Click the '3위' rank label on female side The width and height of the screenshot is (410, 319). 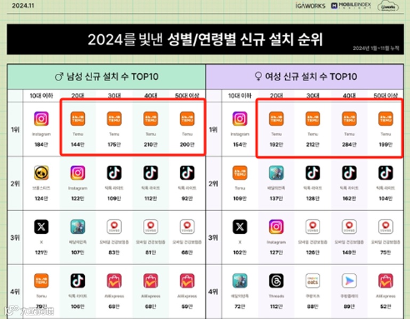pos(213,237)
